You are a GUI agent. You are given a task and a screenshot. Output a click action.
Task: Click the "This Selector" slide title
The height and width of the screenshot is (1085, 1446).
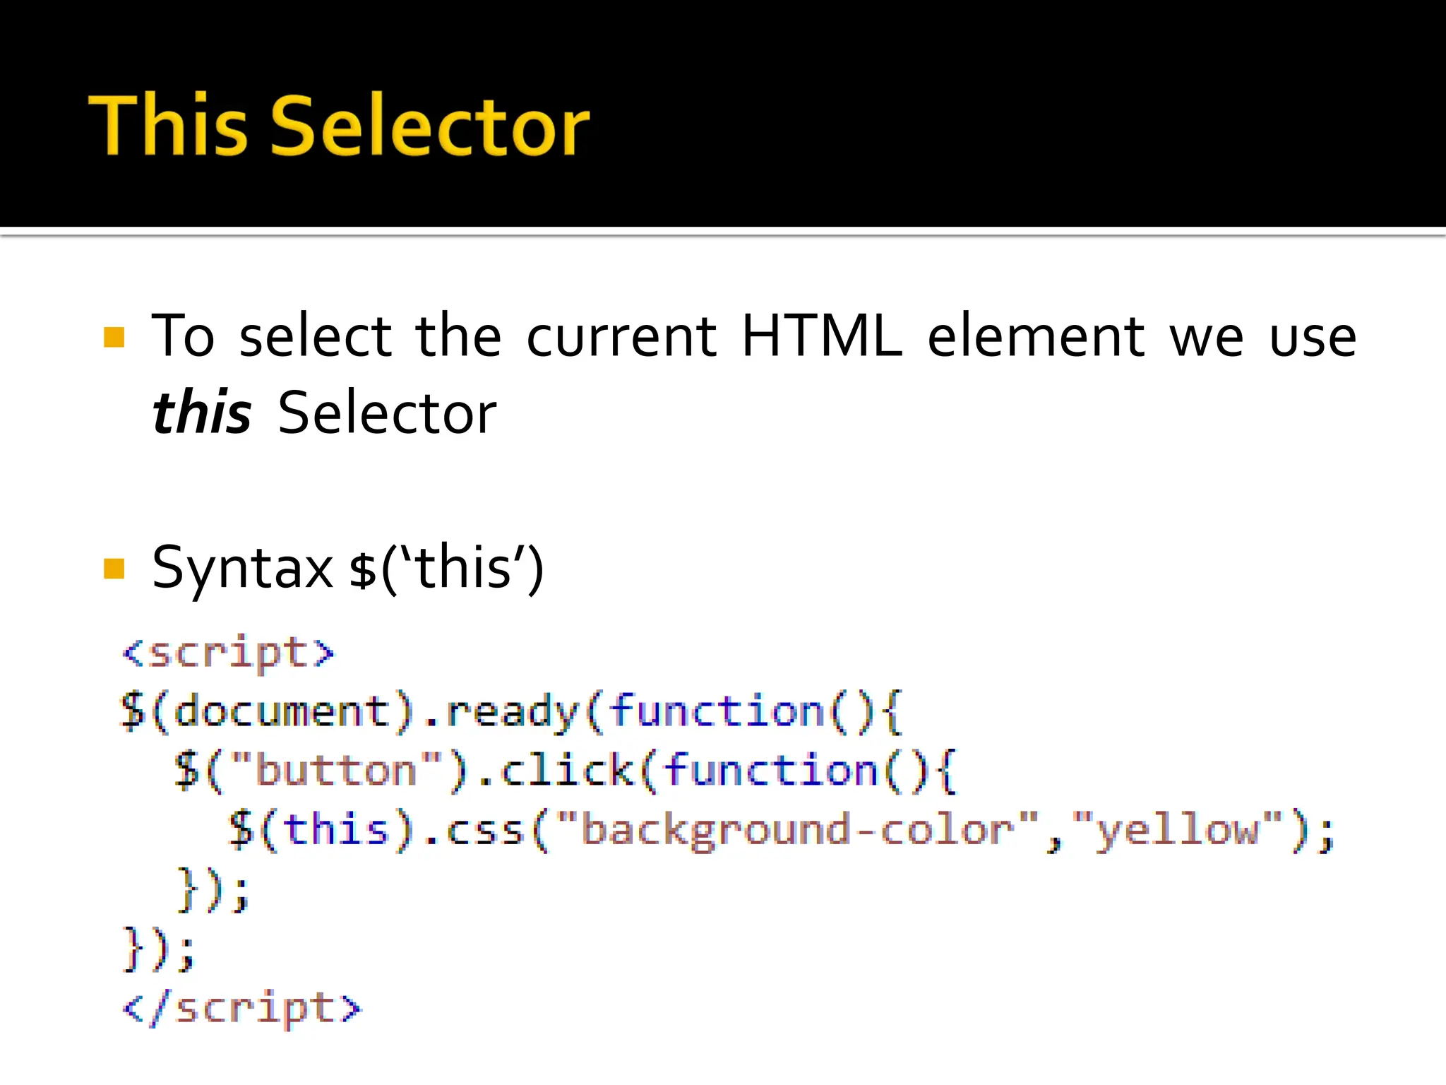click(339, 126)
